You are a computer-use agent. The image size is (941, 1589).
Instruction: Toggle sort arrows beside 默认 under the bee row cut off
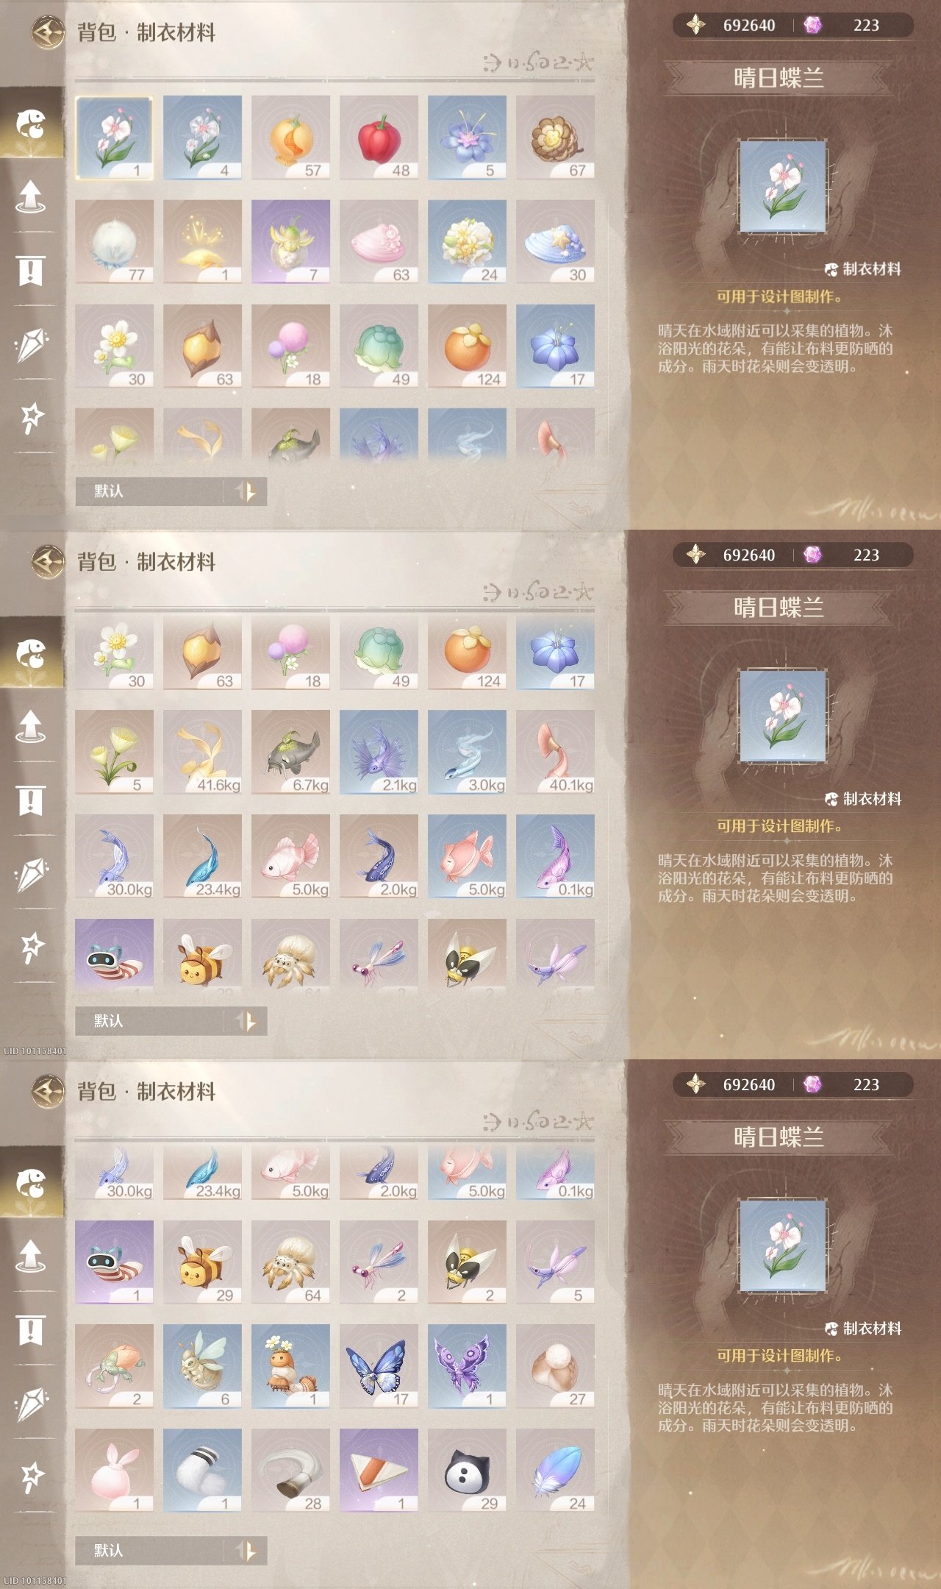tap(246, 1021)
